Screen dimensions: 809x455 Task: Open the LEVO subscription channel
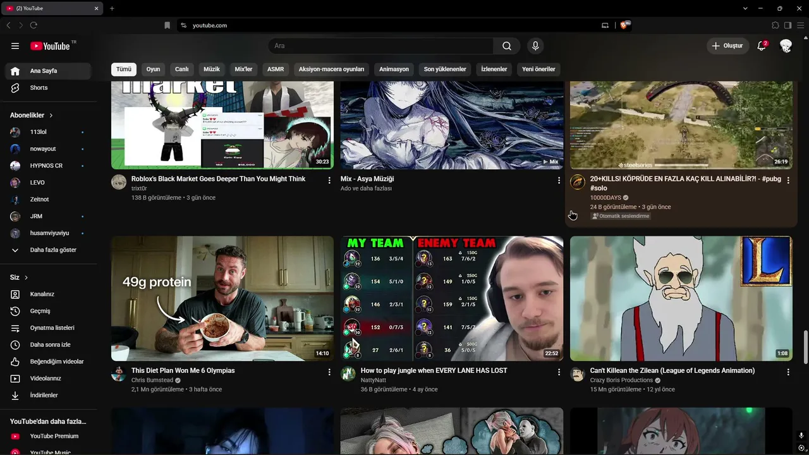(x=48, y=183)
